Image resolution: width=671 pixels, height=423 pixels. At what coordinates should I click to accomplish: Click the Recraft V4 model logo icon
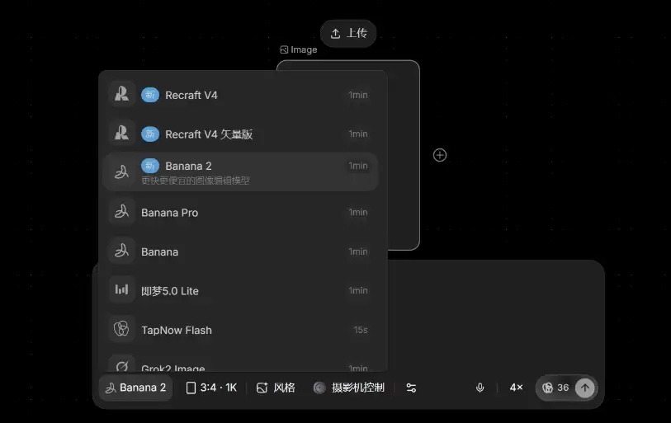(x=121, y=94)
